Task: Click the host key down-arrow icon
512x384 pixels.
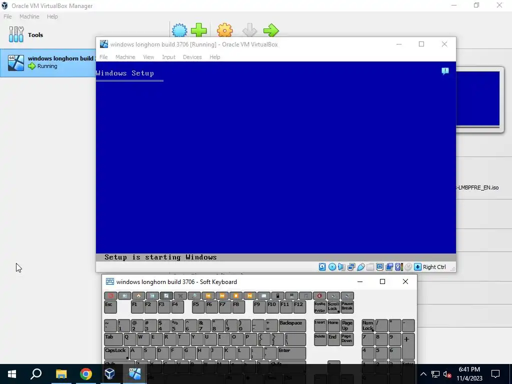Action: (417, 267)
